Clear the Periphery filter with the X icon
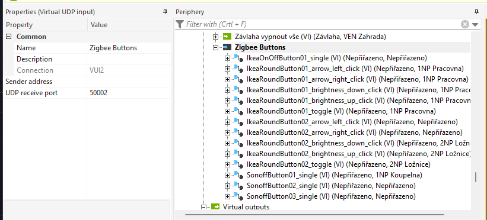 coord(465,24)
